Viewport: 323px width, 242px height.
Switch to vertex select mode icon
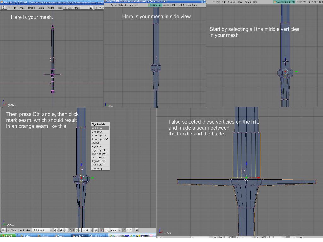pos(124,230)
